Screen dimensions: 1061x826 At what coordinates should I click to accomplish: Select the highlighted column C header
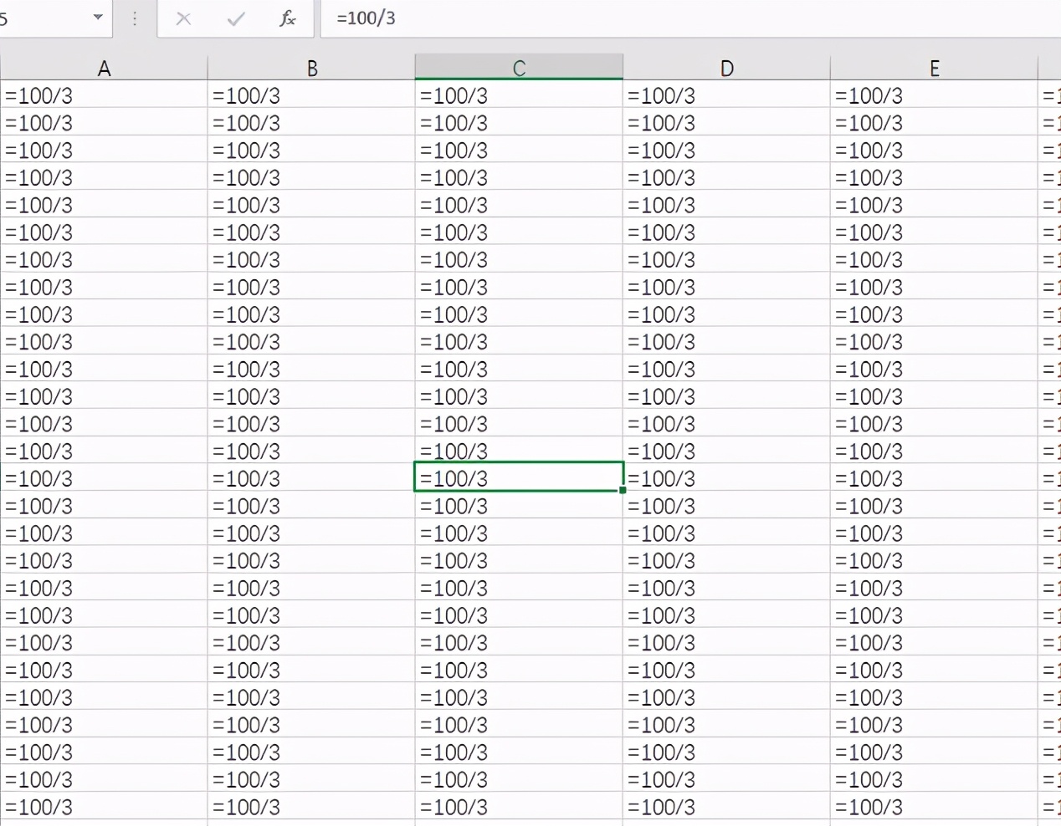tap(519, 66)
